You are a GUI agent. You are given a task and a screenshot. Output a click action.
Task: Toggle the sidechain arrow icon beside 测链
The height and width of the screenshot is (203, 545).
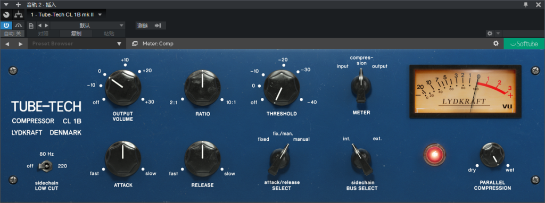pos(158,26)
